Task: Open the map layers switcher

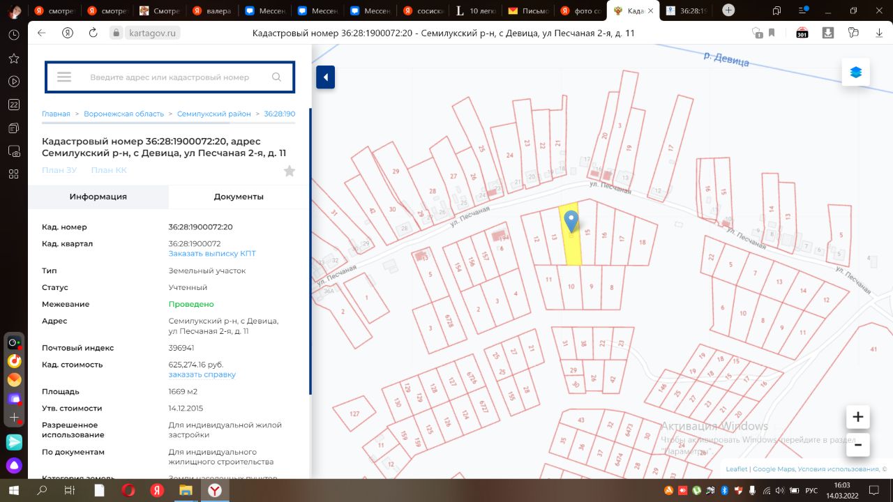Action: click(x=856, y=72)
